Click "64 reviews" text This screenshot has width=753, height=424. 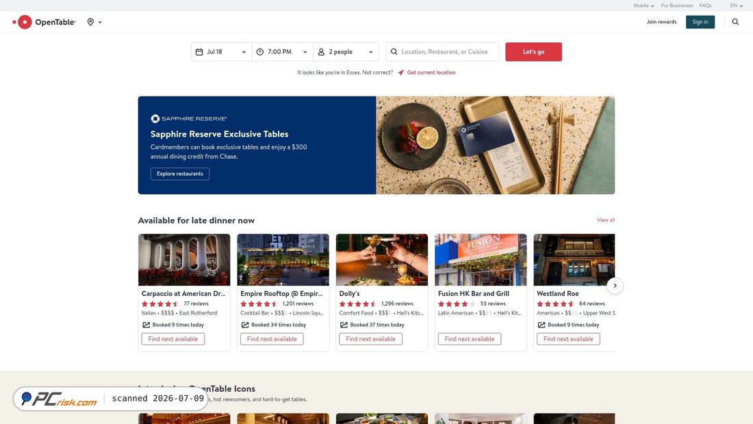coord(591,304)
